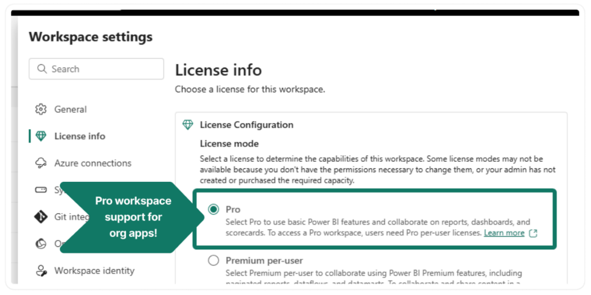
Task: Click the Azure connections cloud icon
Action: coord(40,163)
